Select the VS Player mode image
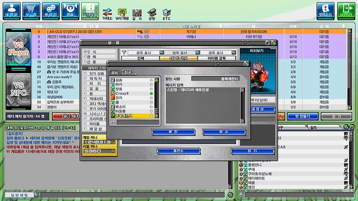This screenshot has height=201, width=358. (x=18, y=49)
